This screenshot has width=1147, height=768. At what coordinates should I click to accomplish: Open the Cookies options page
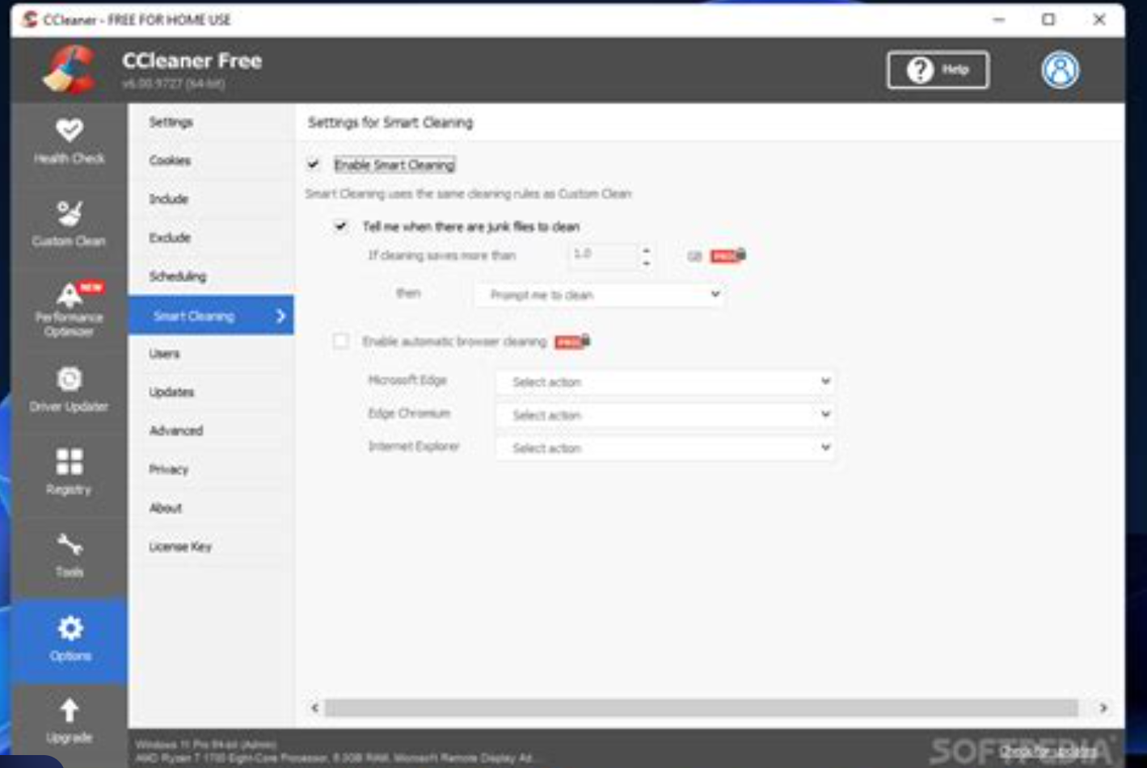[x=211, y=161]
